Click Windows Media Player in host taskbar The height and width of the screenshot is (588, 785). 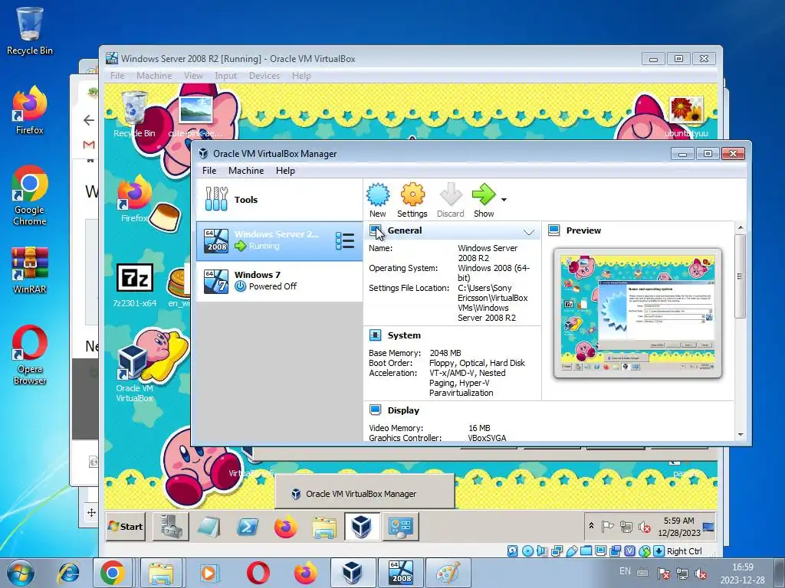click(x=209, y=573)
